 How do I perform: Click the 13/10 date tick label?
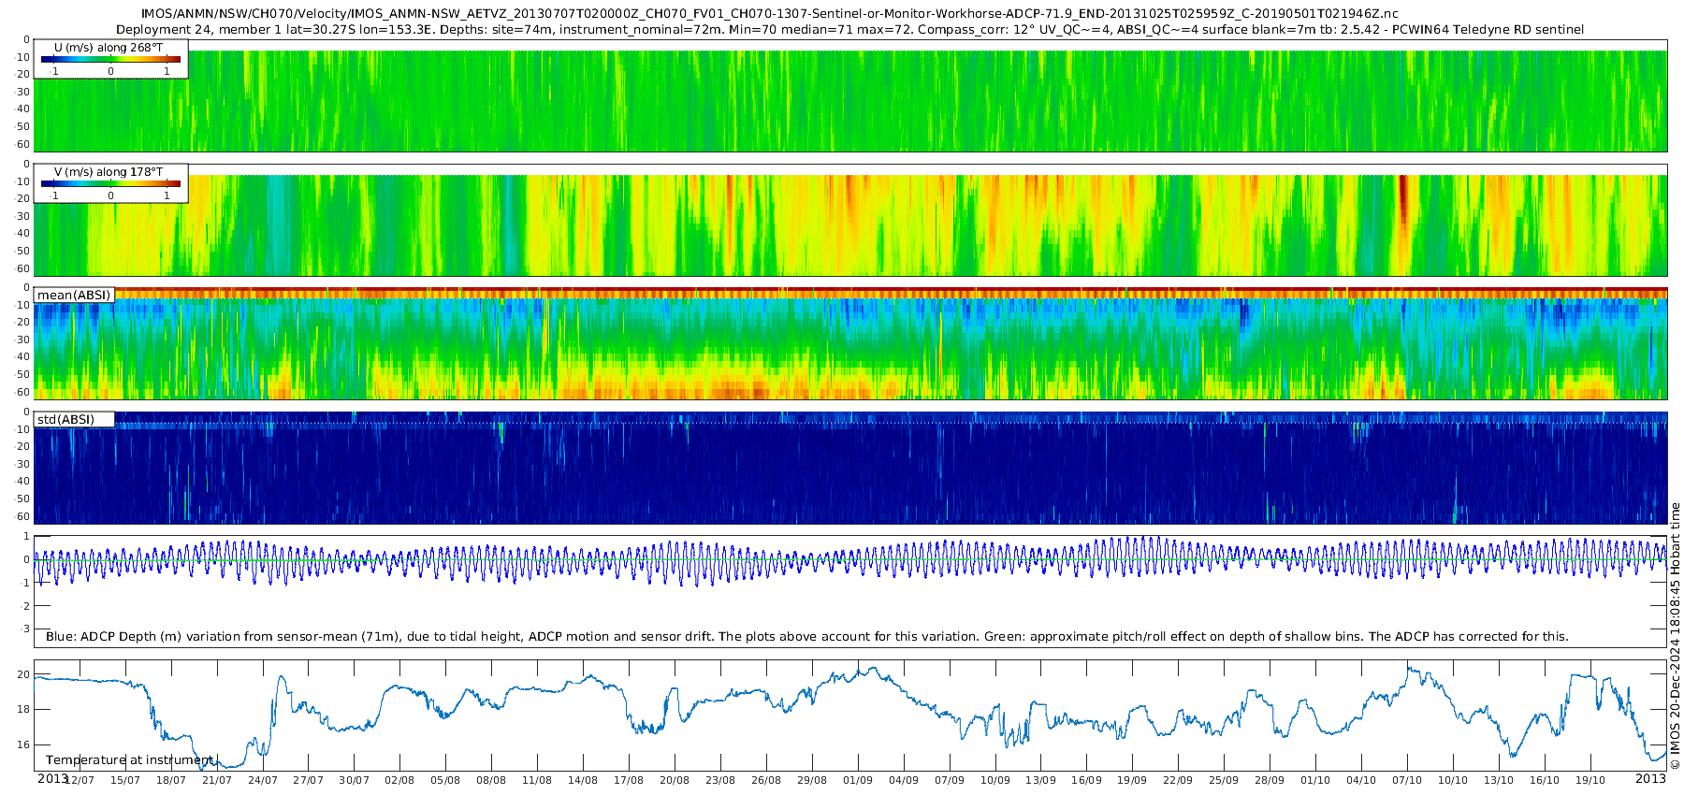click(x=1498, y=780)
